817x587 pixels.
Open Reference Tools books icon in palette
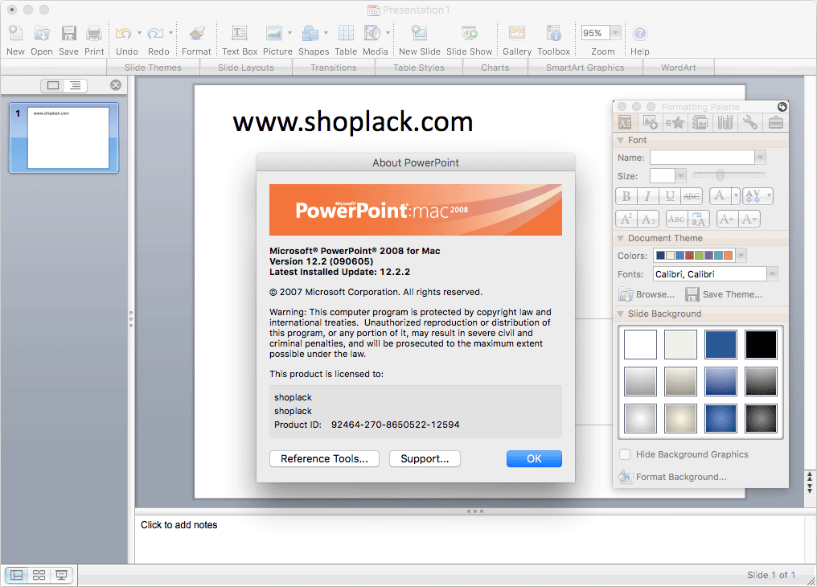point(725,123)
